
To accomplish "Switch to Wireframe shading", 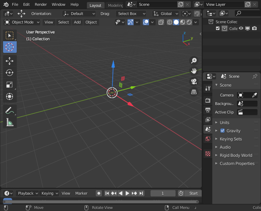I will point(169,22).
